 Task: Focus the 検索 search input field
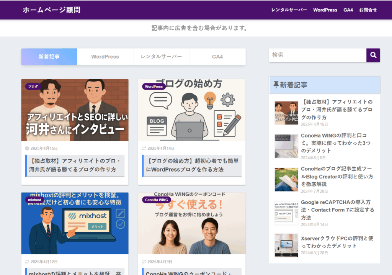click(318, 55)
